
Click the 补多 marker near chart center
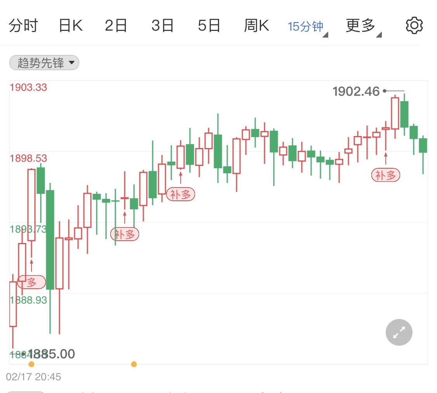pos(180,194)
